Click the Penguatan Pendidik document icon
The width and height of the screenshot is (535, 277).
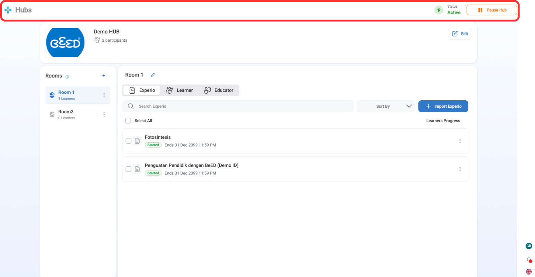(x=137, y=169)
